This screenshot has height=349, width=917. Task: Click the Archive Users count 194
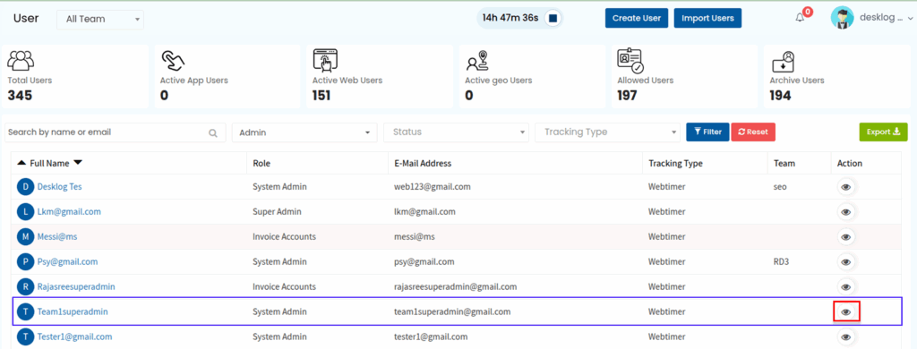781,95
